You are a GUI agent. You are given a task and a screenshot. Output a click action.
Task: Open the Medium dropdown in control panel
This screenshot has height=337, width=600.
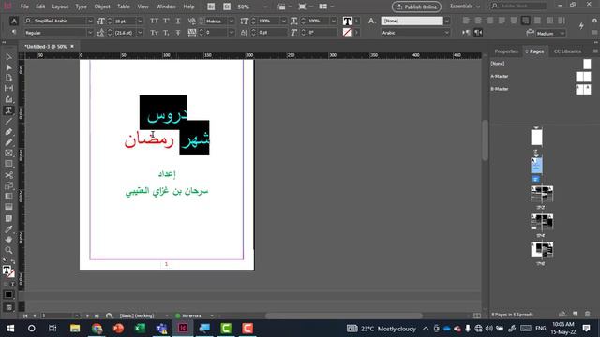tap(562, 34)
